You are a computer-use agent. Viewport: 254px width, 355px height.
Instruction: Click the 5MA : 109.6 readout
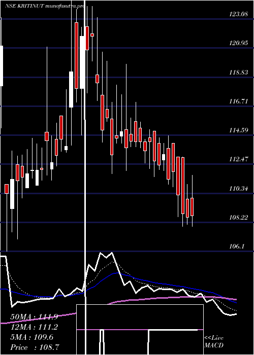tap(32, 337)
